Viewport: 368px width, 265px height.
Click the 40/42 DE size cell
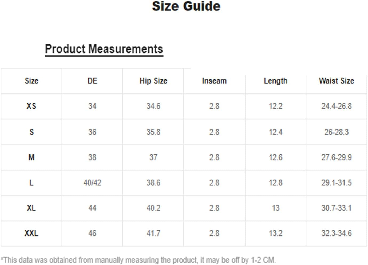pyautogui.click(x=92, y=183)
